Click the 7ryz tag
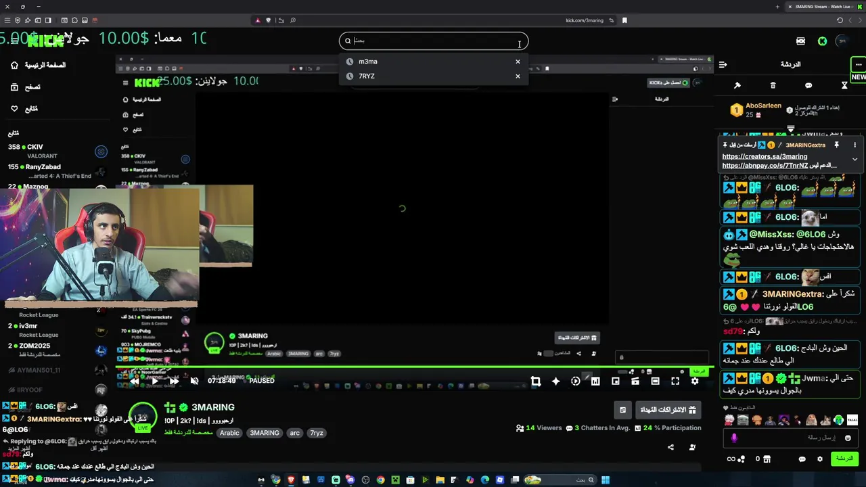 point(317,433)
